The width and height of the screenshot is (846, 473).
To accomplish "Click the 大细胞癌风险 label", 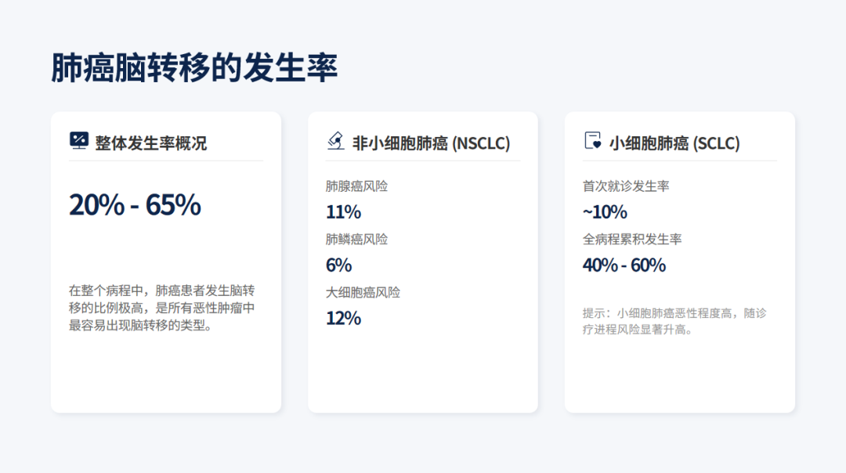I will click(x=363, y=293).
